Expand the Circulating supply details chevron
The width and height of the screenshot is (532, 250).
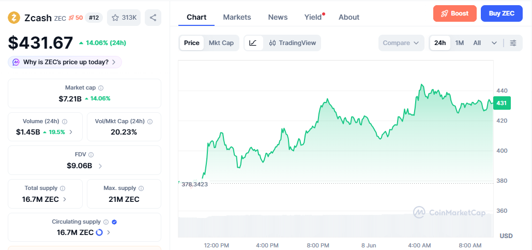tap(108, 233)
